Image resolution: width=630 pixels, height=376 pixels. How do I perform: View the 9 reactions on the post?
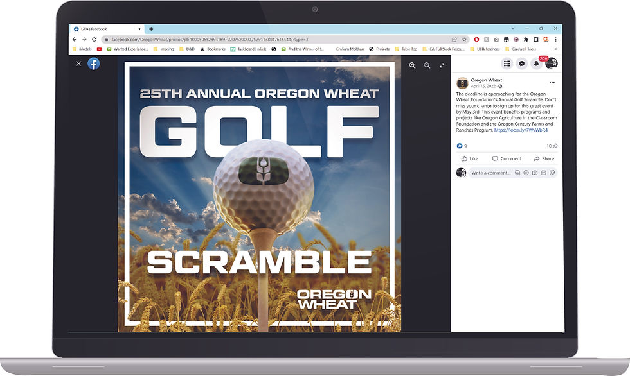[x=462, y=146]
